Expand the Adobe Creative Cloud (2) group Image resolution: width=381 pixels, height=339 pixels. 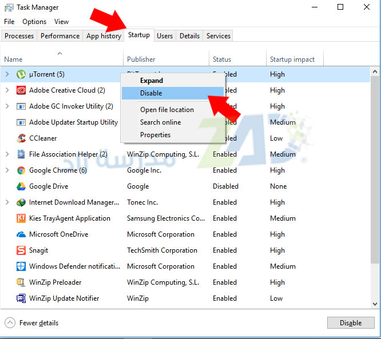[7, 90]
